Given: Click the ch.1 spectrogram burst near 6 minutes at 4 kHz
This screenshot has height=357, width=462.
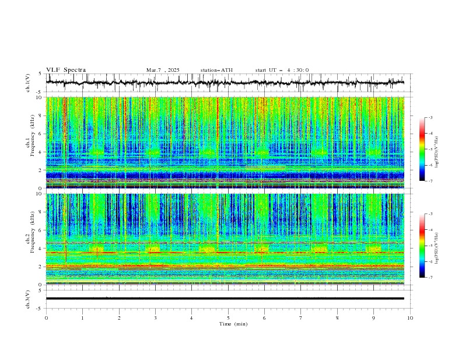Looking at the screenshot, I should pyautogui.click(x=262, y=152).
